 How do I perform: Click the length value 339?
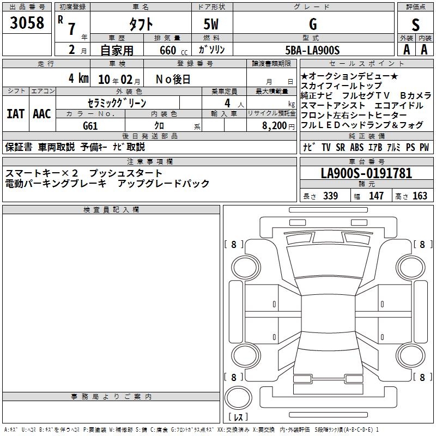click(331, 196)
